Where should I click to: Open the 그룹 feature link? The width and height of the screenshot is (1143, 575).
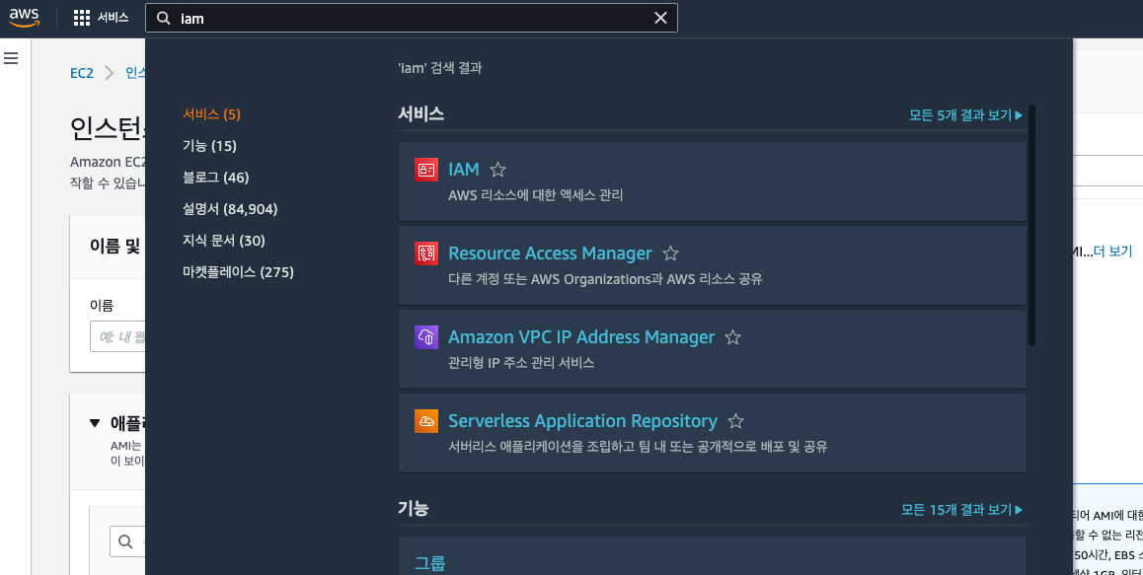(x=430, y=563)
